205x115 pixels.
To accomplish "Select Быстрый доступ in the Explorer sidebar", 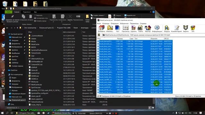I will (x=16, y=34).
